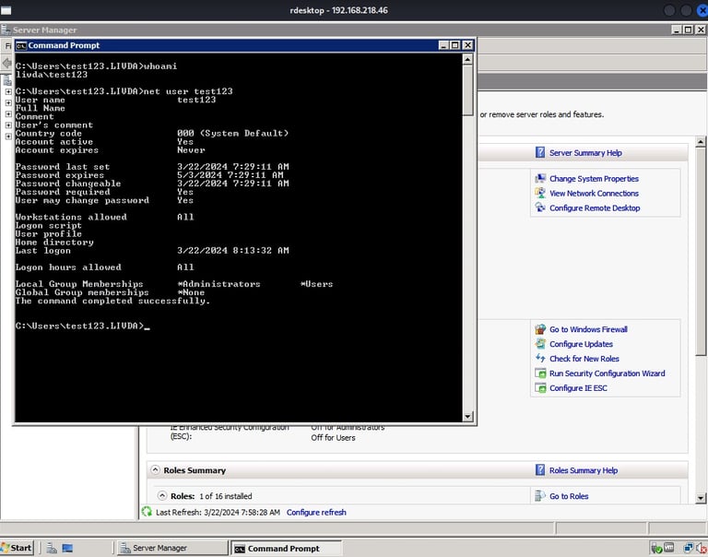Click the green Last Refresh icon
The height and width of the screenshot is (557, 708).
(147, 512)
